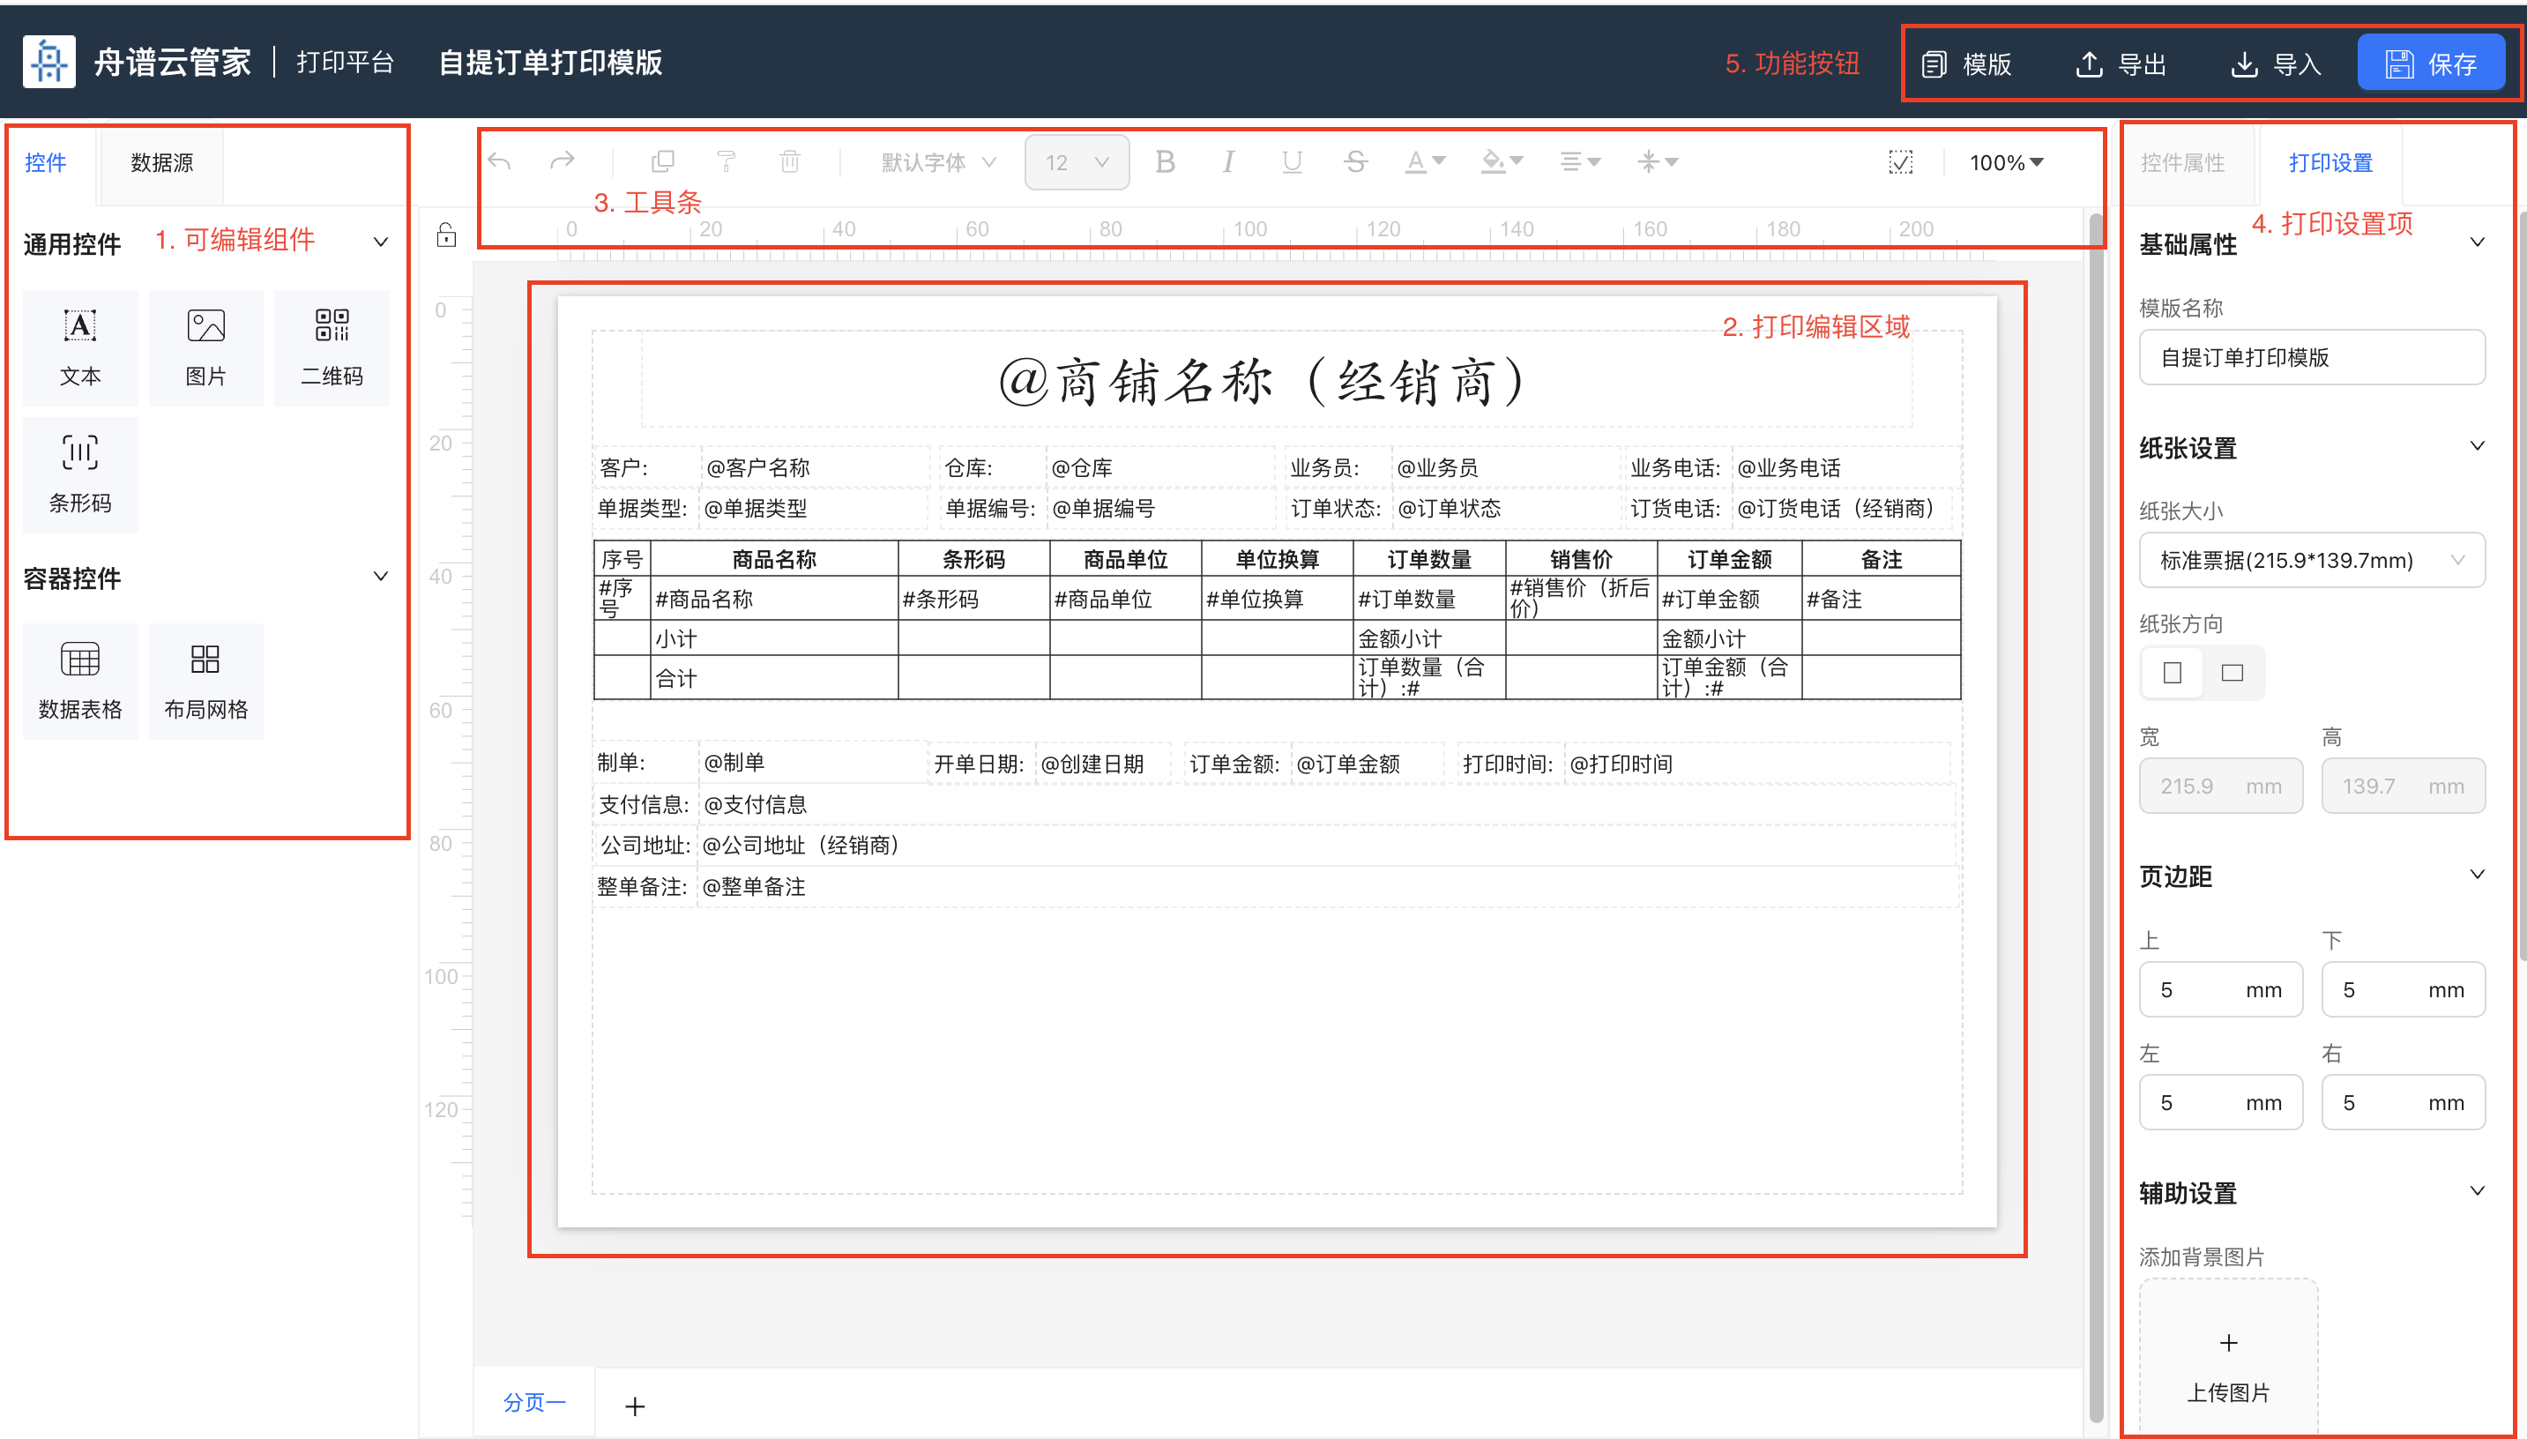Click the 模版名称 input field
2527x1439 pixels.
point(2312,358)
